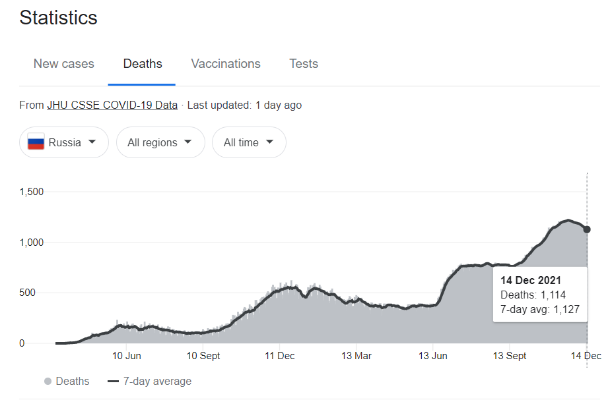Image resolution: width=610 pixels, height=400 pixels.
Task: Open the JHU CSSE COVID-19 Data link
Action: click(112, 105)
